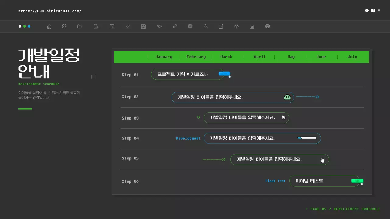Select the July column header
Viewport: 390px width, 219px height.
point(352,57)
